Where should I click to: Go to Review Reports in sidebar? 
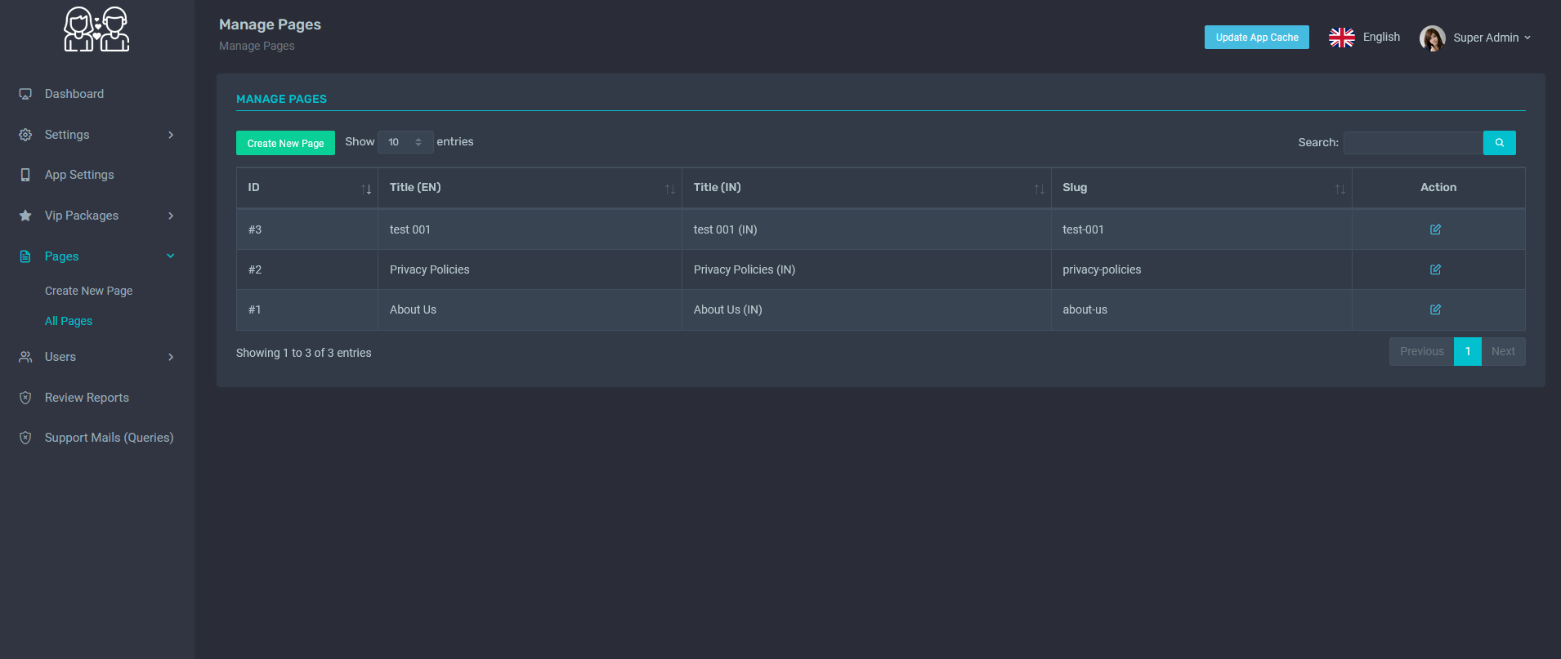click(87, 398)
